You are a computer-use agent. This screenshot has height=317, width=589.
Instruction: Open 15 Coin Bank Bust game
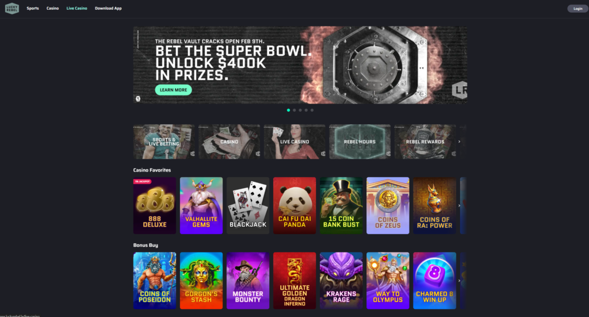click(341, 205)
